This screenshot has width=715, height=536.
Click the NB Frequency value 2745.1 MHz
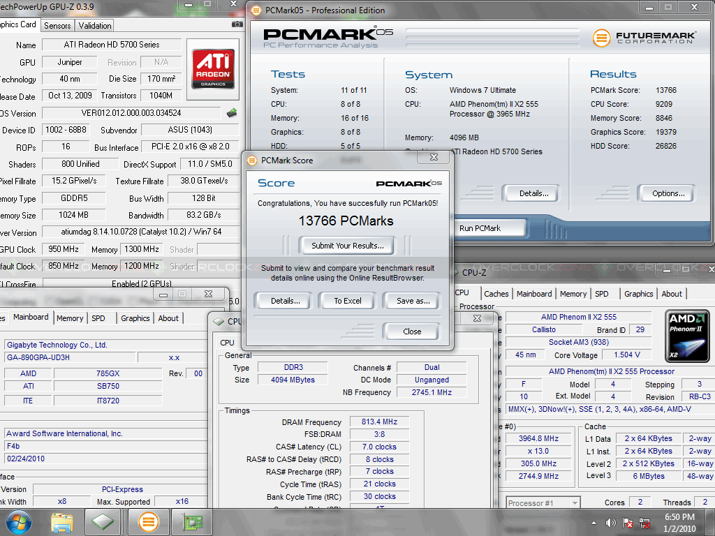432,392
